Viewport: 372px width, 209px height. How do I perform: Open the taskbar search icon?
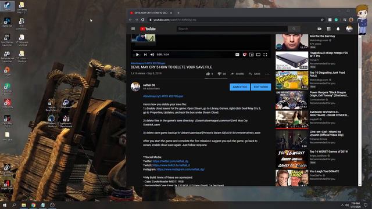point(14,205)
